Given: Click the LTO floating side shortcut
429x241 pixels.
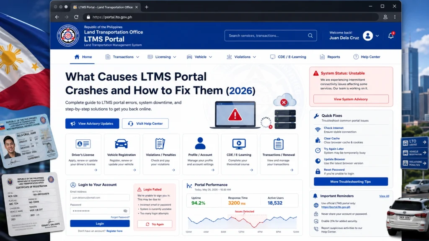Looking at the screenshot, I should [x=414, y=143].
